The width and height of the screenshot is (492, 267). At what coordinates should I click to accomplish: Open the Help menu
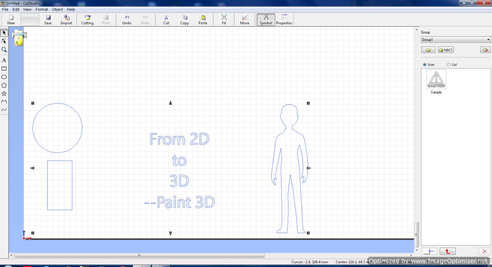(71, 10)
